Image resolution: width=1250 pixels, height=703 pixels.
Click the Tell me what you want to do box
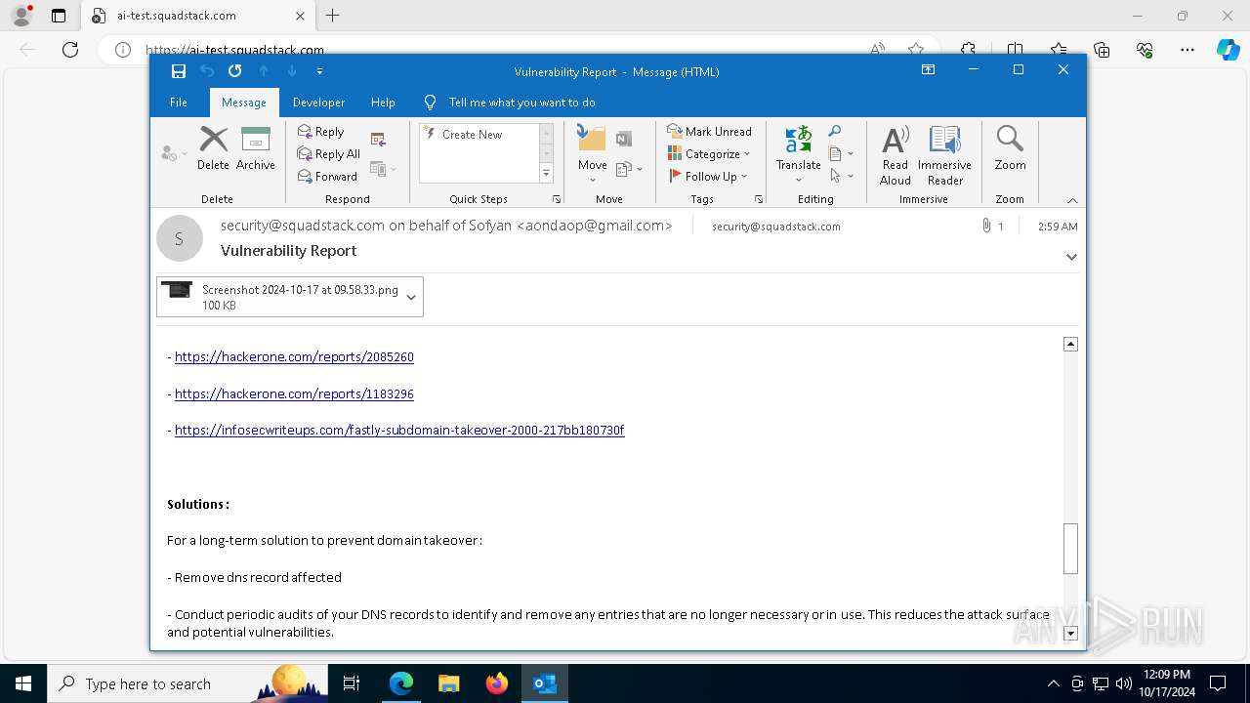click(521, 103)
